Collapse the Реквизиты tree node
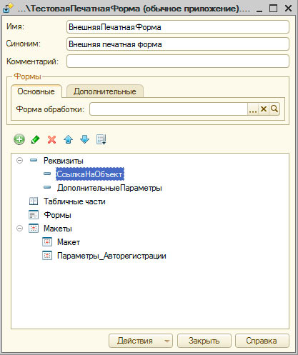The image size is (298, 355). pyautogui.click(x=19, y=161)
